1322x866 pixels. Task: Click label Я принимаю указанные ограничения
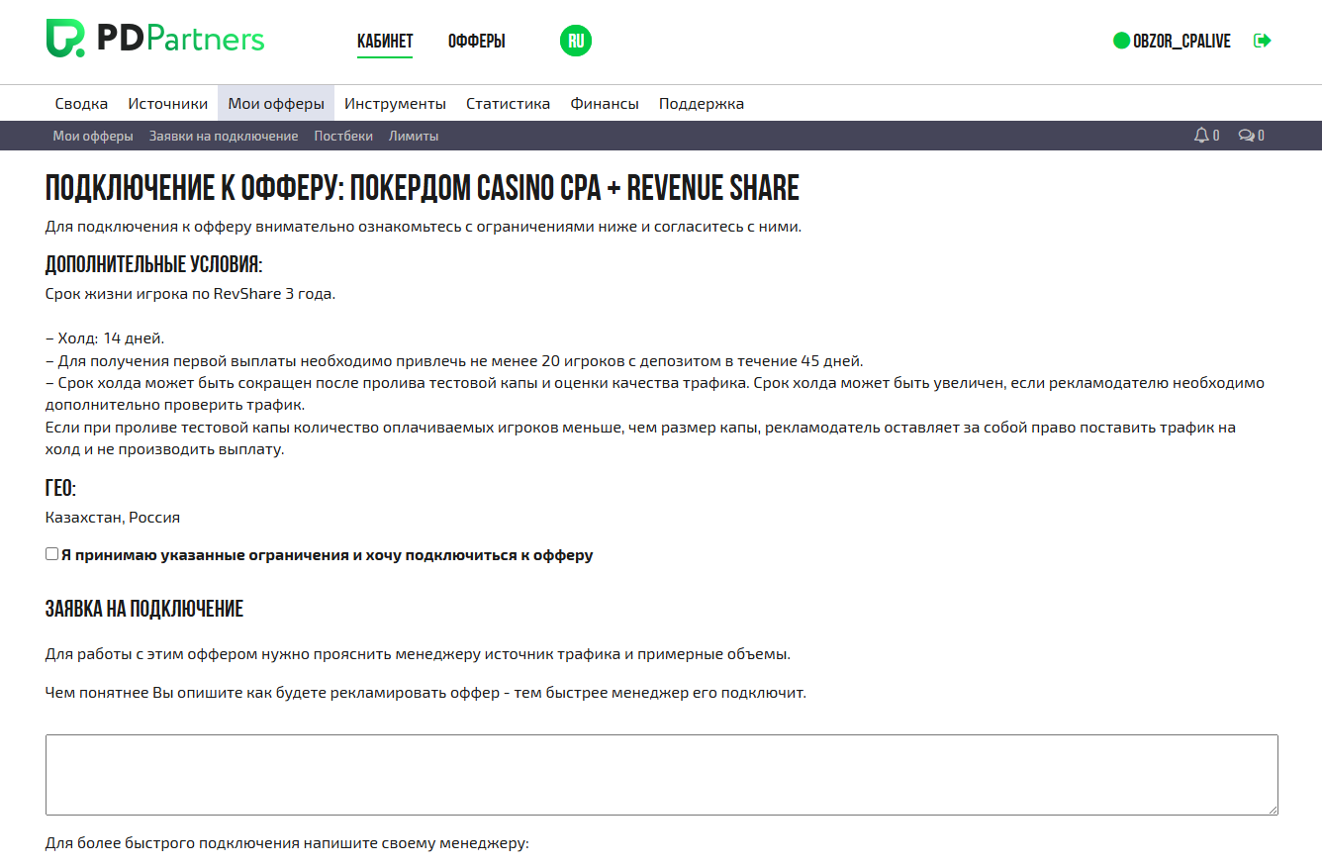[327, 555]
